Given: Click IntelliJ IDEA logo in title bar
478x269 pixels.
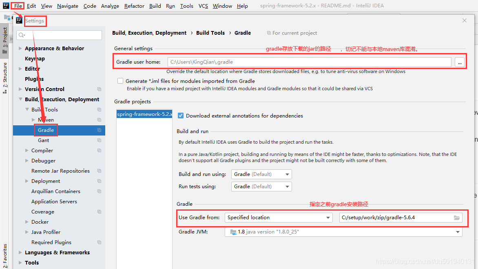Looking at the screenshot, I should 6,5.
